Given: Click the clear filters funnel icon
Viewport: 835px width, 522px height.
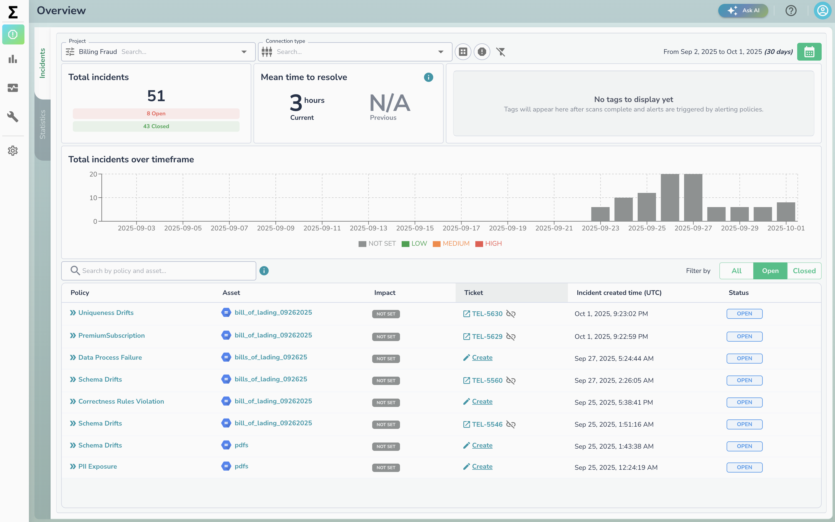Looking at the screenshot, I should click(501, 52).
